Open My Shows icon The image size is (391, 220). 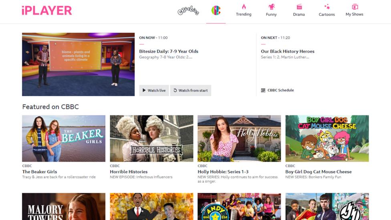pos(355,7)
